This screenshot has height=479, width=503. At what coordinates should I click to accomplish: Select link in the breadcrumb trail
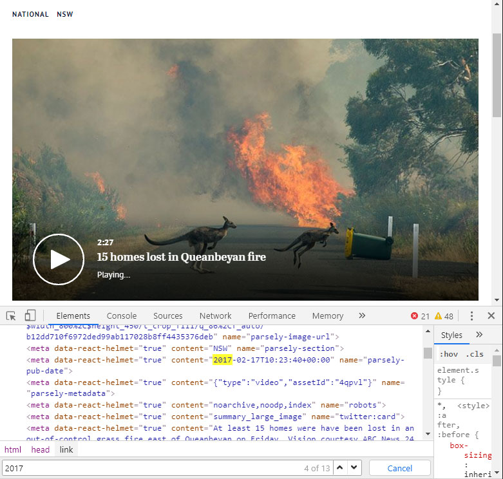(x=66, y=450)
